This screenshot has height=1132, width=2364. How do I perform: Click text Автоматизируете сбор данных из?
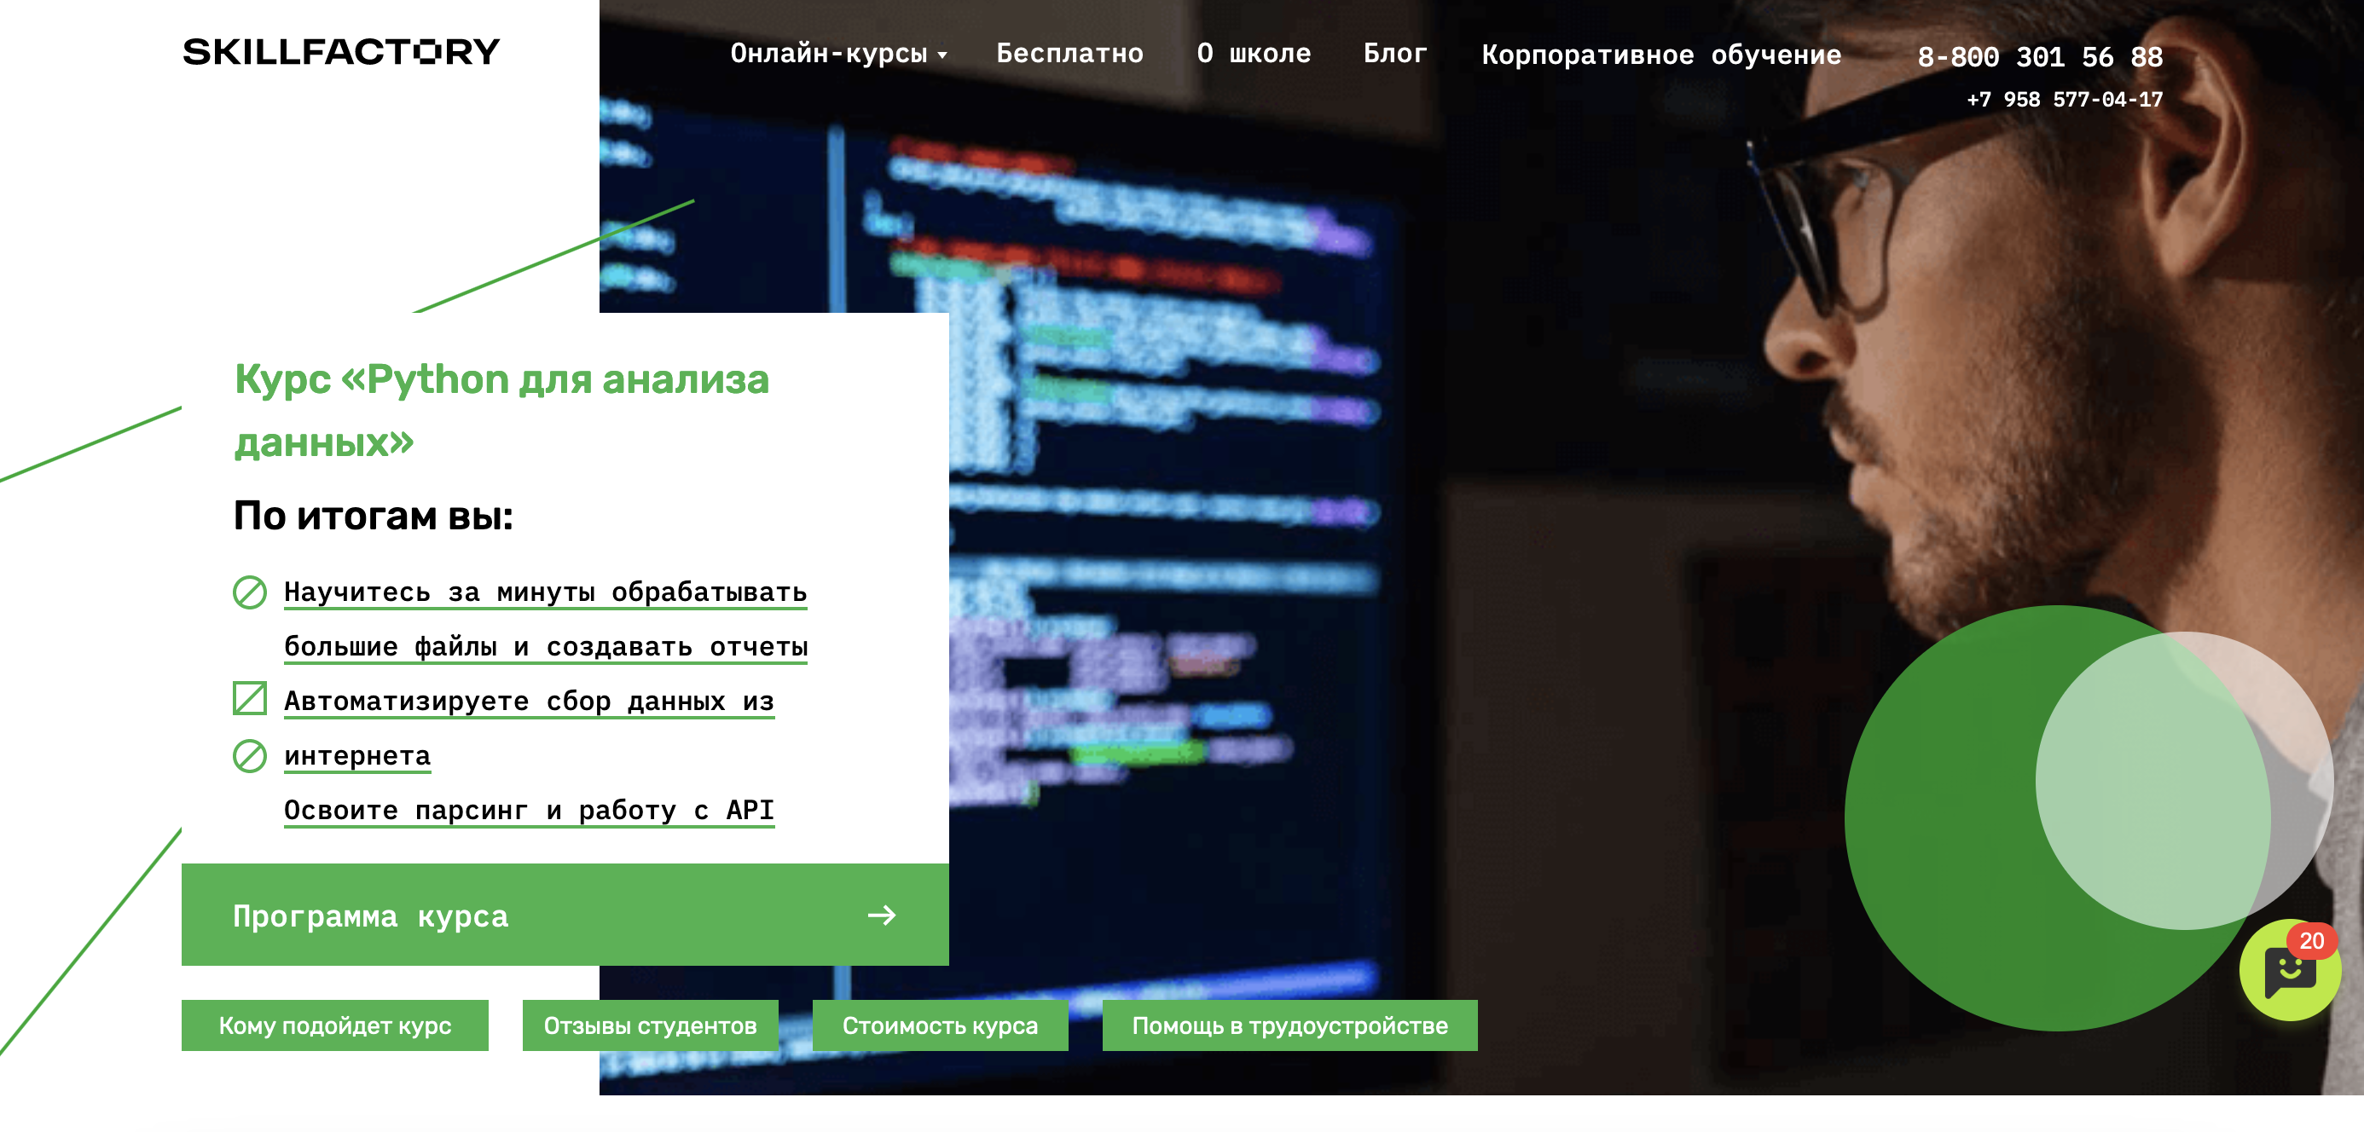(529, 701)
